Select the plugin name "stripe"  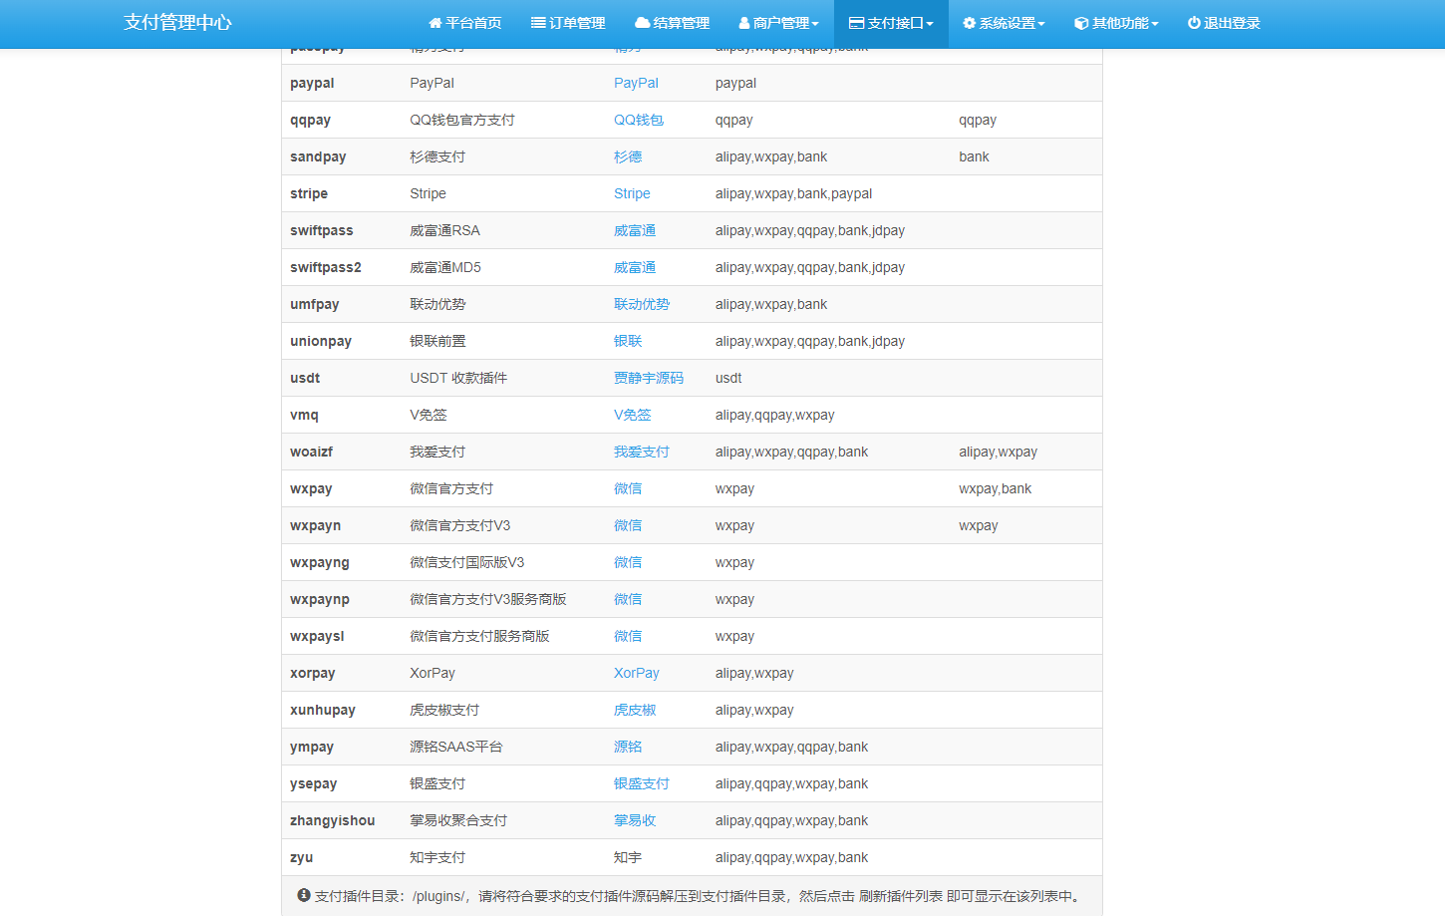309,193
